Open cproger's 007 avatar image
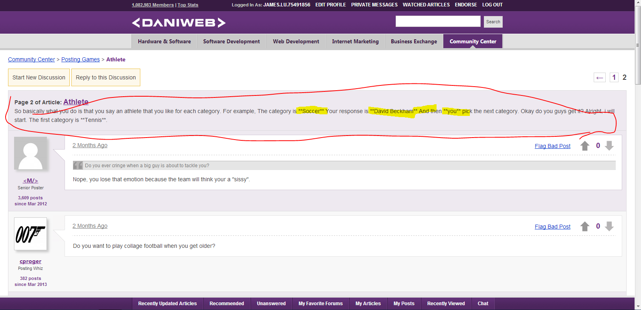Image resolution: width=641 pixels, height=310 pixels. pyautogui.click(x=30, y=234)
